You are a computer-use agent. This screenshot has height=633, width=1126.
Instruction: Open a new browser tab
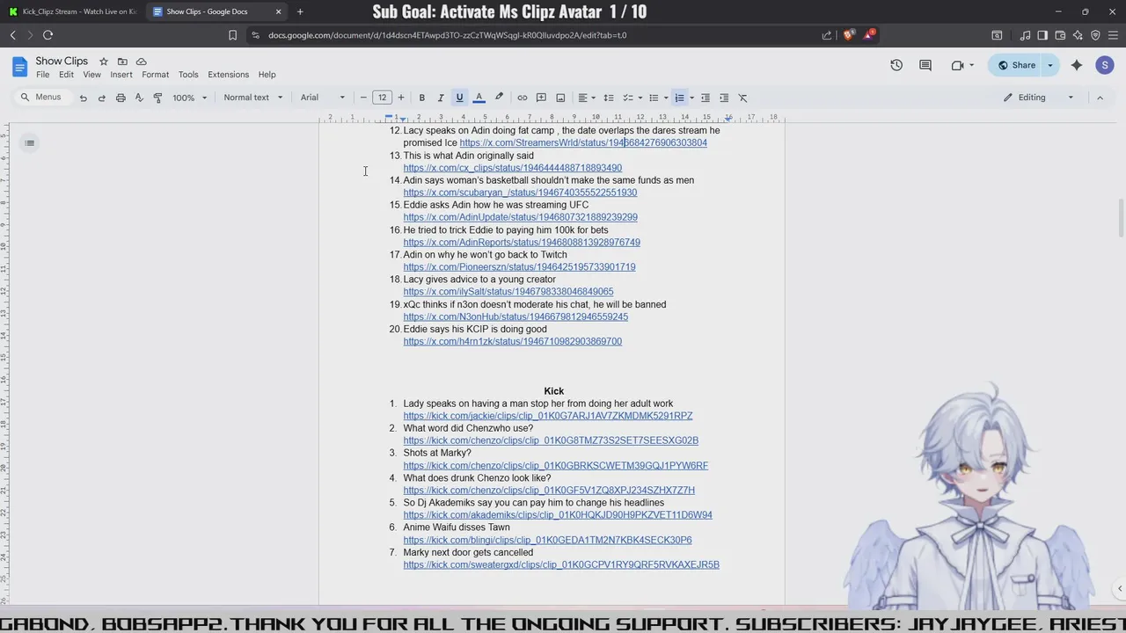point(300,11)
